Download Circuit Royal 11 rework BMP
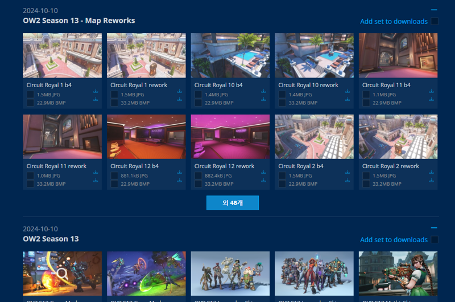Viewport: 455px width, 302px height. tap(96, 180)
